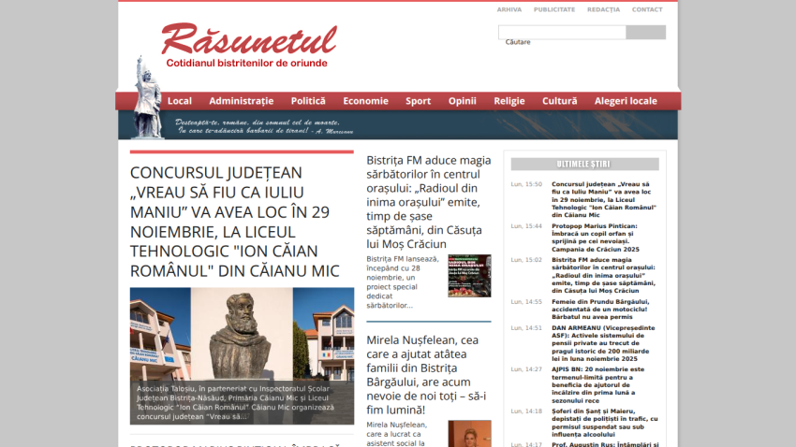Open the Economie menu item

pyautogui.click(x=365, y=101)
